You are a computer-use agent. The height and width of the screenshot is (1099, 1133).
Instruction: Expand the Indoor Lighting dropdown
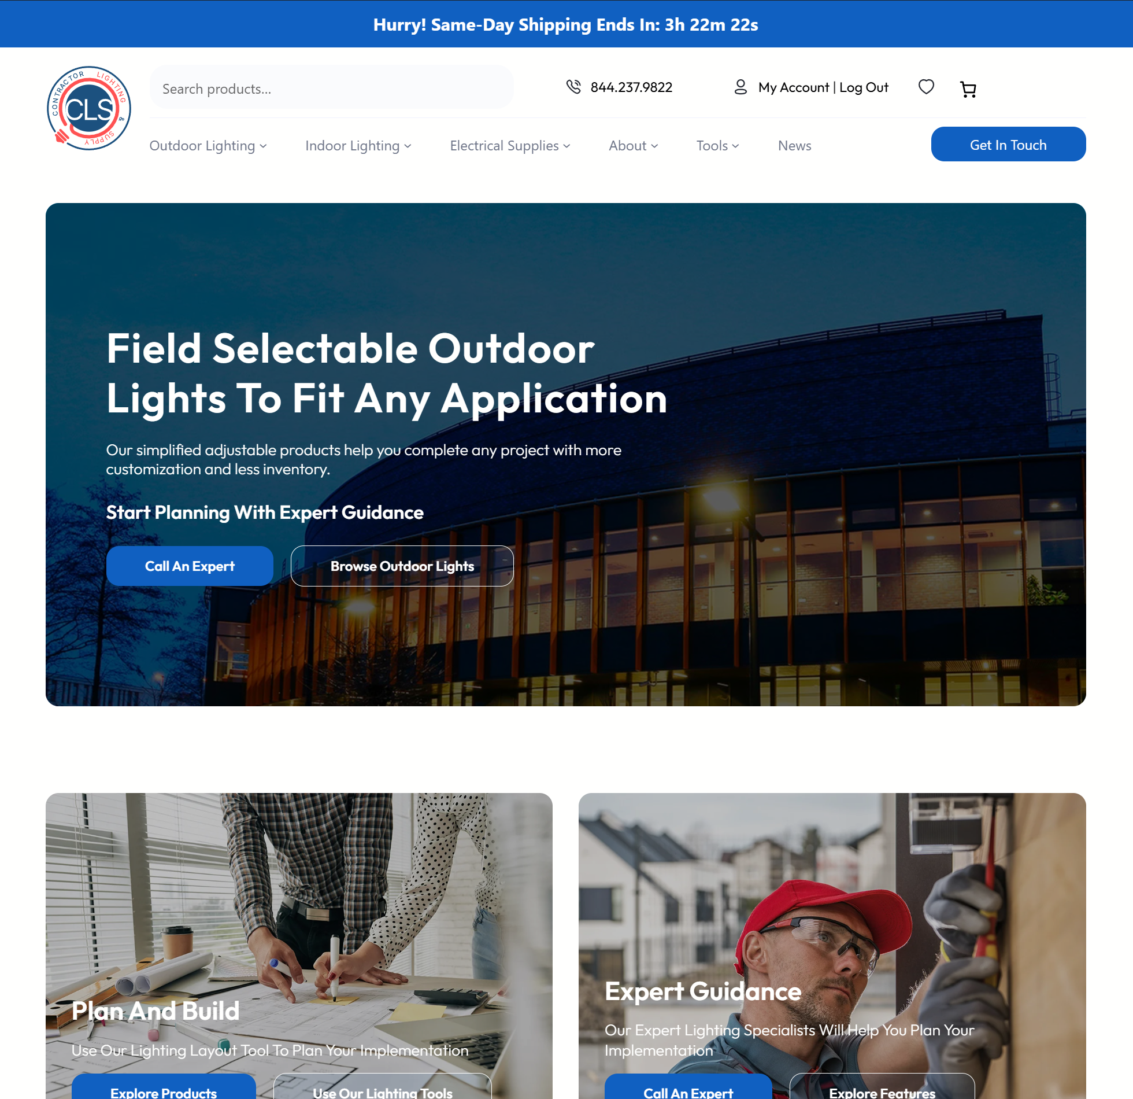pos(358,146)
